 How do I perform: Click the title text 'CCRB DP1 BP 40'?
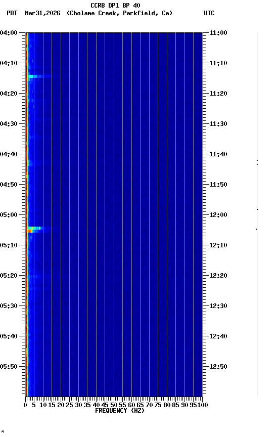pos(115,5)
